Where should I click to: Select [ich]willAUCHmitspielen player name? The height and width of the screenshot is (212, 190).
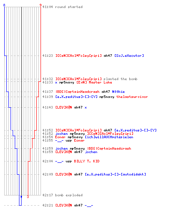click(109, 137)
